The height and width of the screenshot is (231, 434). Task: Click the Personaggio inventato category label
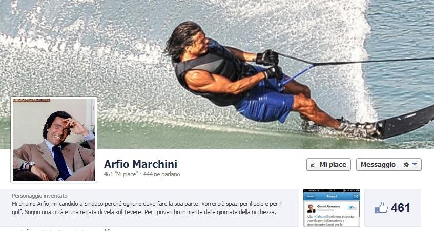pos(39,196)
